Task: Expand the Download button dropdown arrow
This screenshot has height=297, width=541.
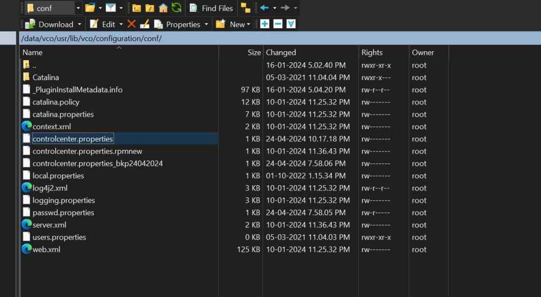Action: click(80, 24)
